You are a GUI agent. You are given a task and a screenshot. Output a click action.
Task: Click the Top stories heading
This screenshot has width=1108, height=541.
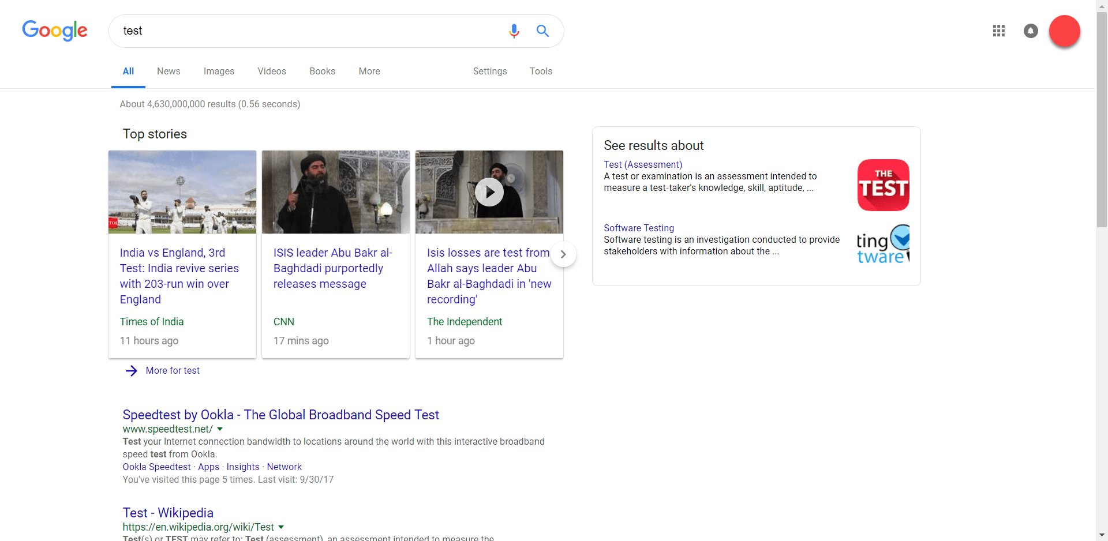(x=155, y=134)
